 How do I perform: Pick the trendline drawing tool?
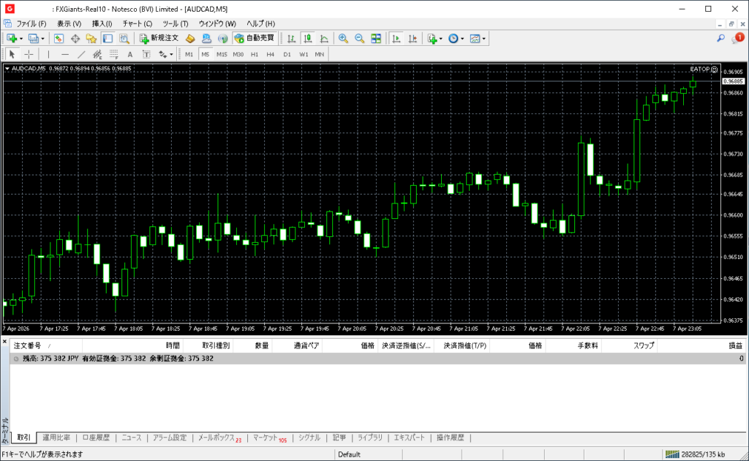(81, 54)
